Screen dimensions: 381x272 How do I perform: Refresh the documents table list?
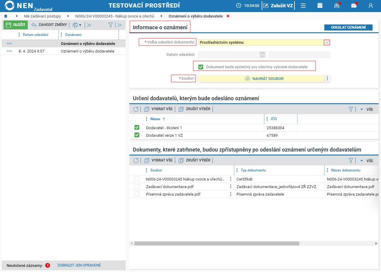point(136,160)
